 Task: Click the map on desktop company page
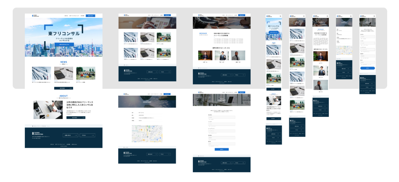pos(147,133)
